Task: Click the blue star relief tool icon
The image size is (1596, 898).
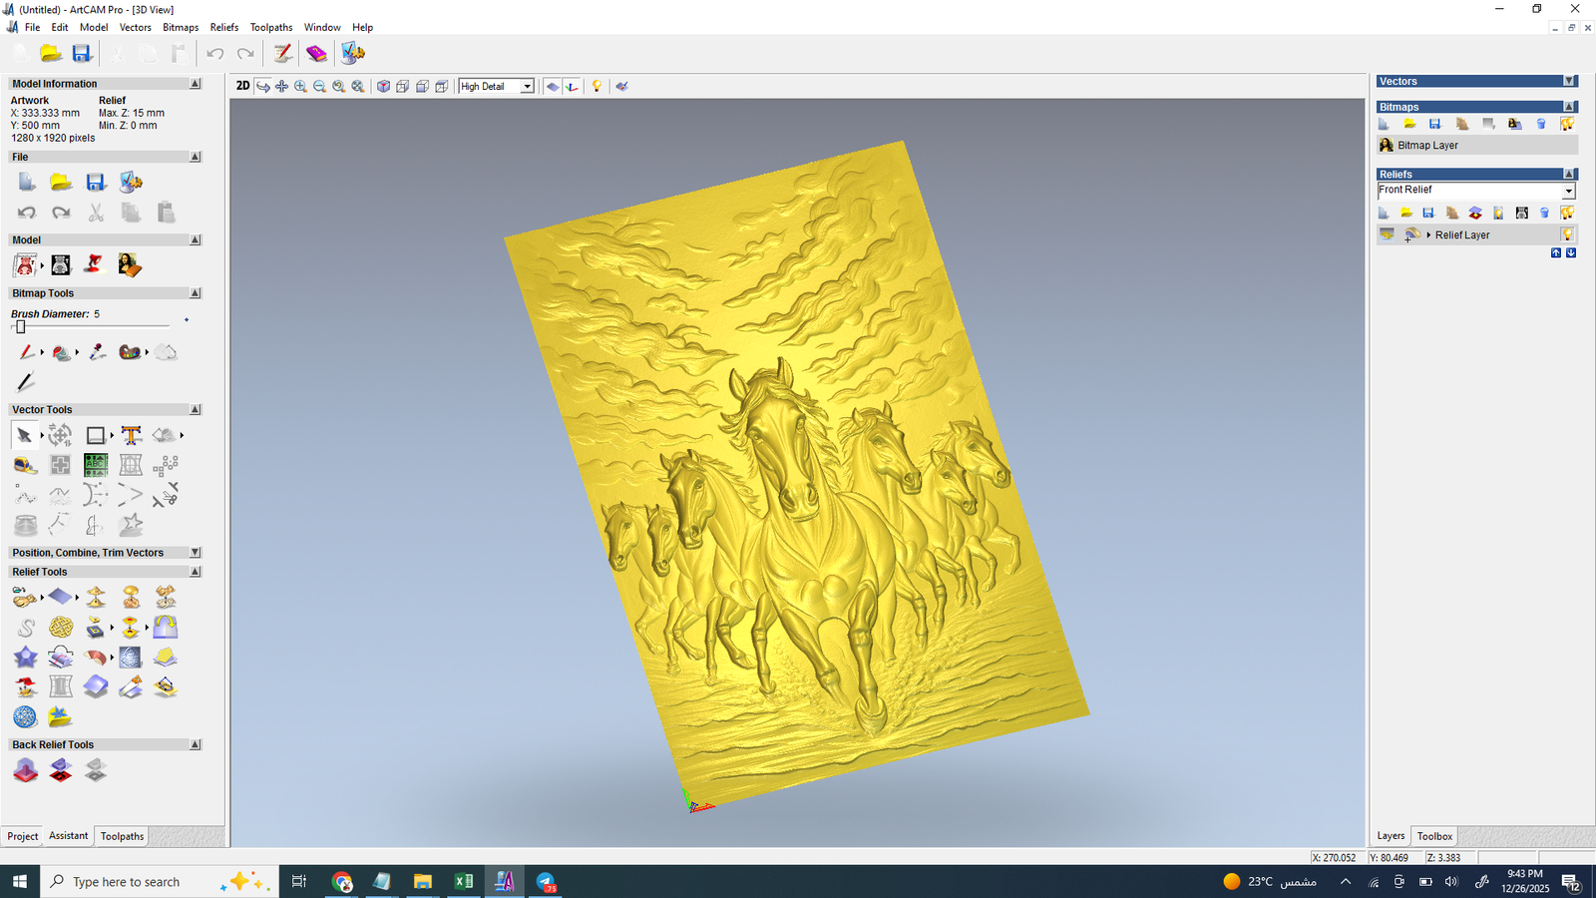Action: point(25,657)
